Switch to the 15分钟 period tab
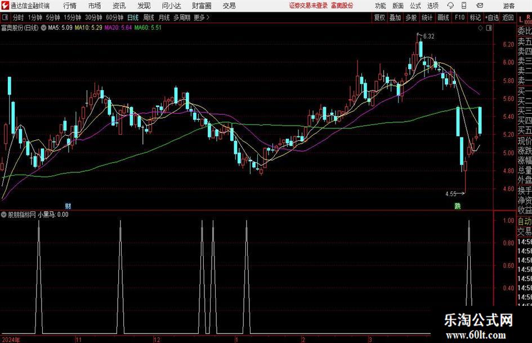 pyautogui.click(x=73, y=17)
